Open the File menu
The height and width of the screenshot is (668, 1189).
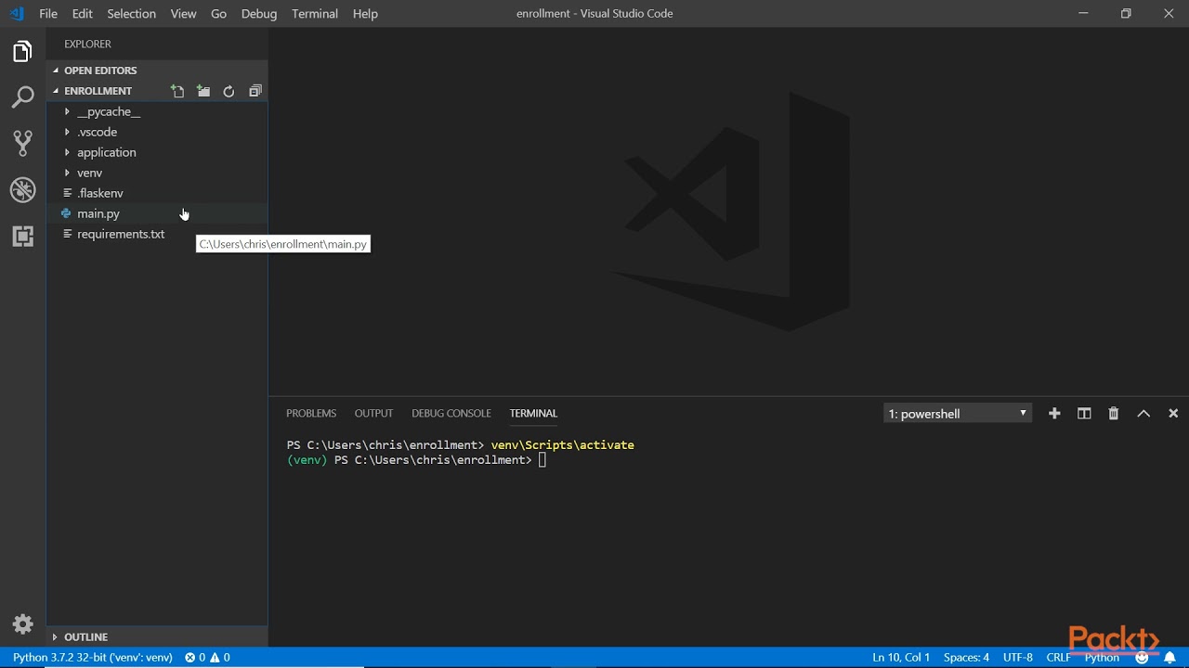pos(48,14)
